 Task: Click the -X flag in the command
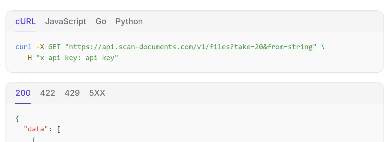40,47
